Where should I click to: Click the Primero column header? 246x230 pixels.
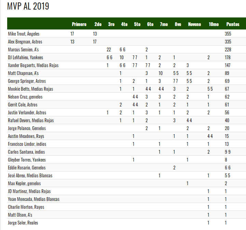(79, 24)
